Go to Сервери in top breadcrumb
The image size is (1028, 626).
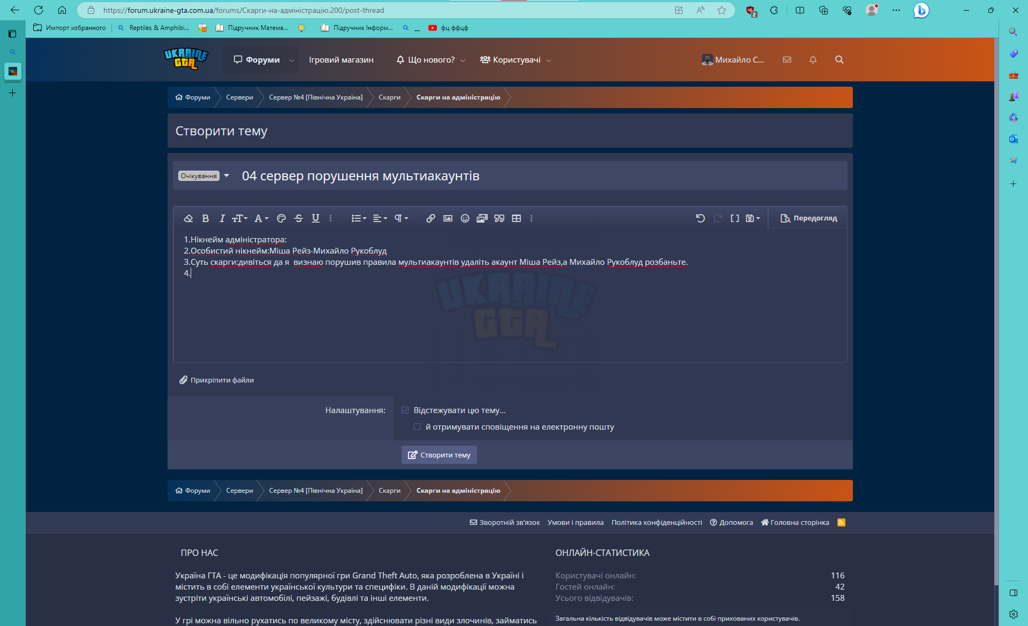coord(239,97)
